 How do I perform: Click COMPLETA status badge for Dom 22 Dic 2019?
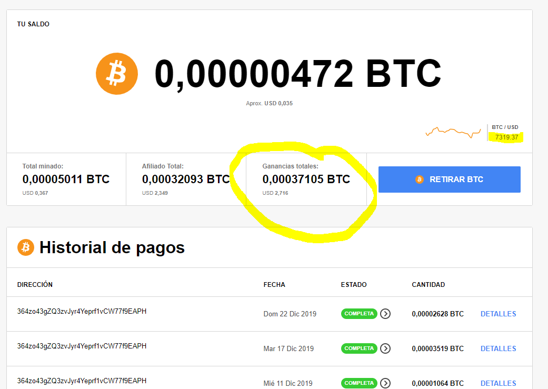click(x=359, y=314)
